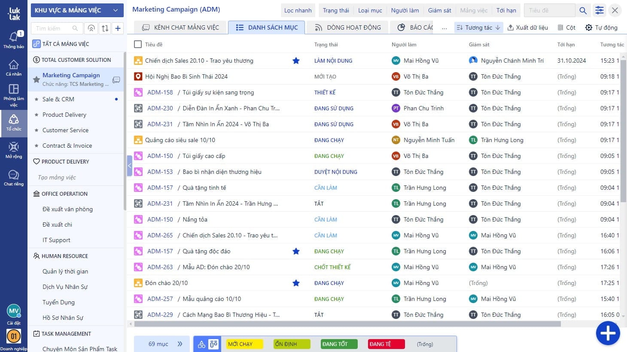
Task: Click the sort arrows icon in sidebar
Action: (x=105, y=28)
